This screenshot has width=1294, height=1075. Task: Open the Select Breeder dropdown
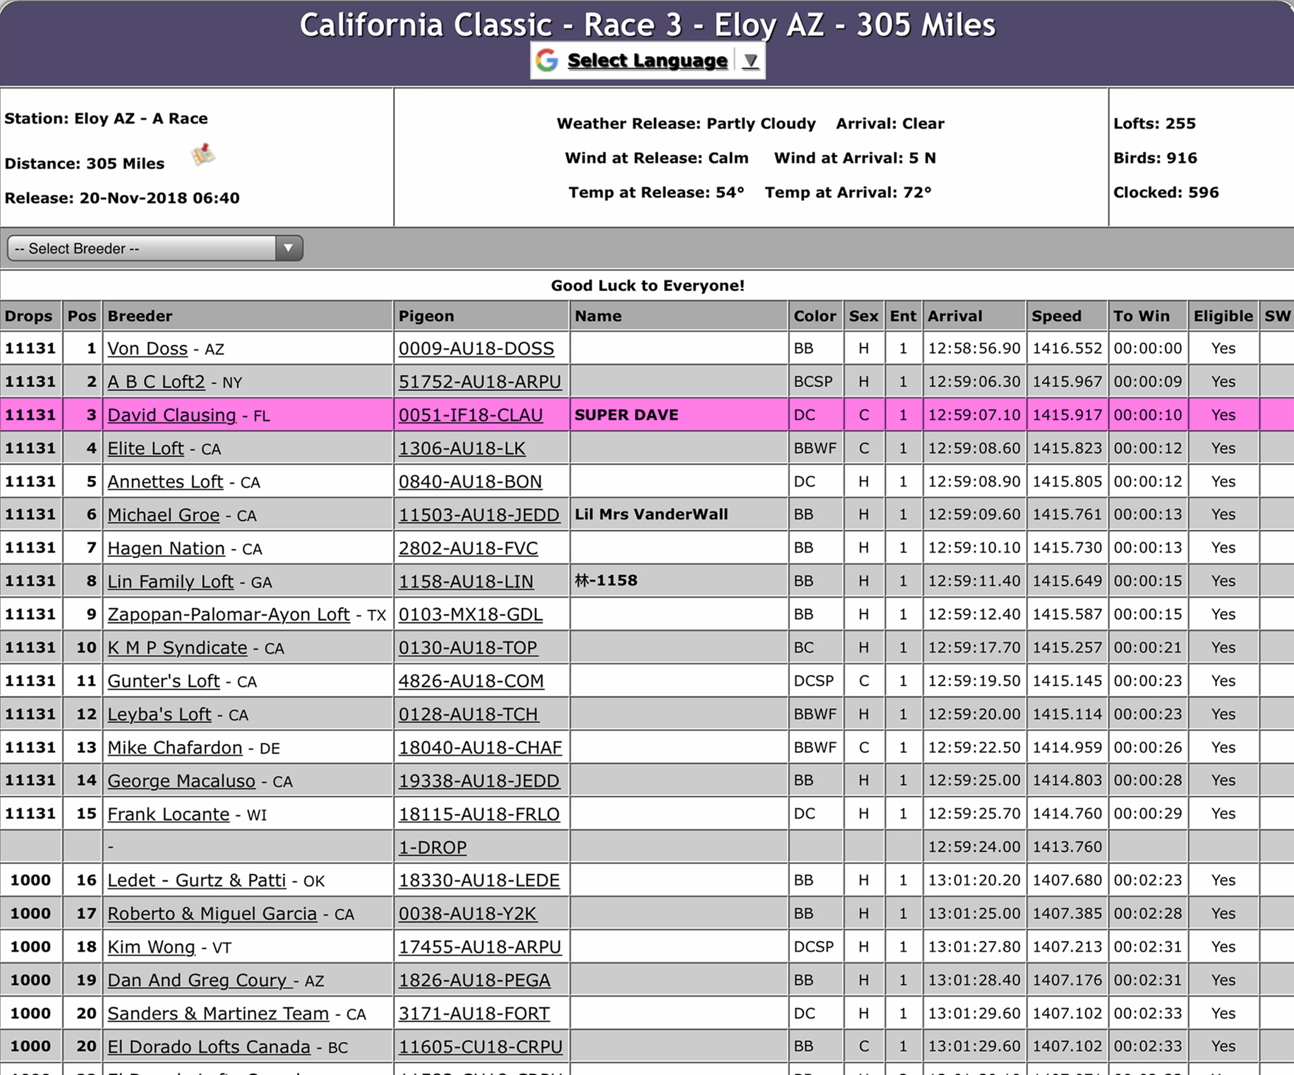155,248
